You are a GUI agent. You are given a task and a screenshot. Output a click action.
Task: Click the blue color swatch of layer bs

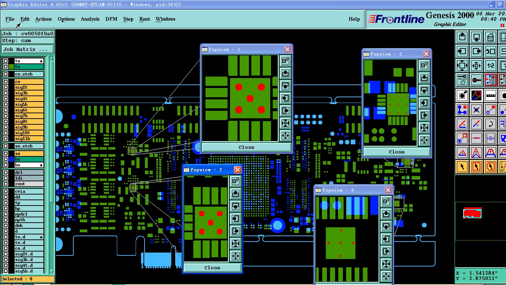point(11,159)
